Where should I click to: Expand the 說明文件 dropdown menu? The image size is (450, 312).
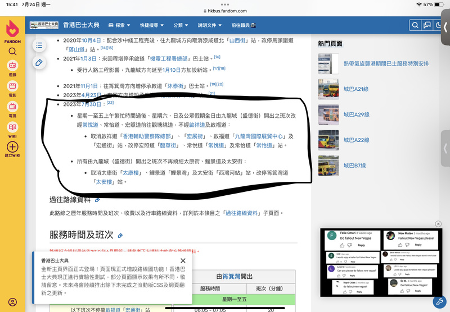(209, 25)
